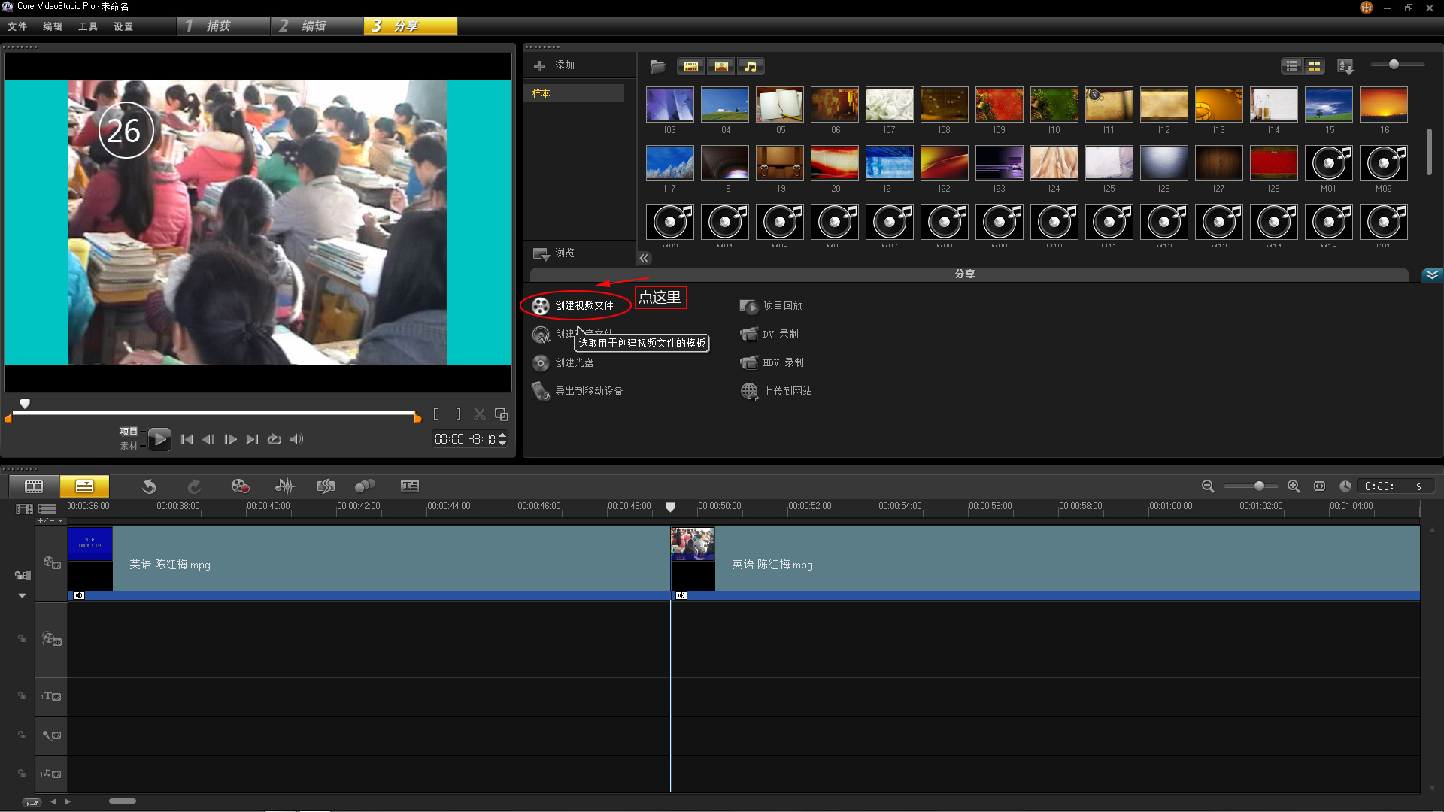Adjust the library thumbnail size slider
This screenshot has width=1444, height=812.
[x=1394, y=65]
